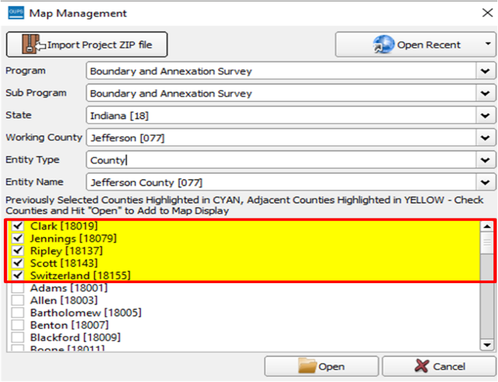498x382 pixels.
Task: Click the county list scrollbar down arrow
Action: pos(487,345)
